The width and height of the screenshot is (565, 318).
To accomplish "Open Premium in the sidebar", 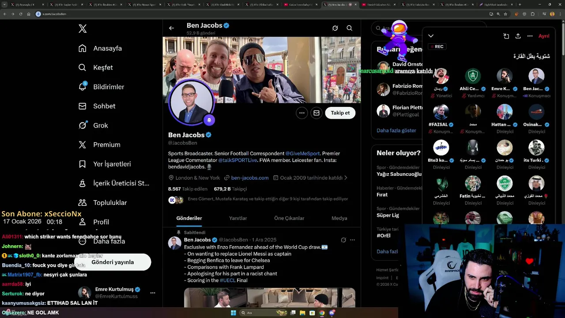I will pyautogui.click(x=99, y=144).
